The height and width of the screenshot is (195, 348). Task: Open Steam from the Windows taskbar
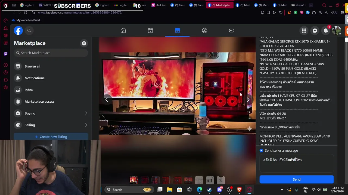[x=209, y=190]
